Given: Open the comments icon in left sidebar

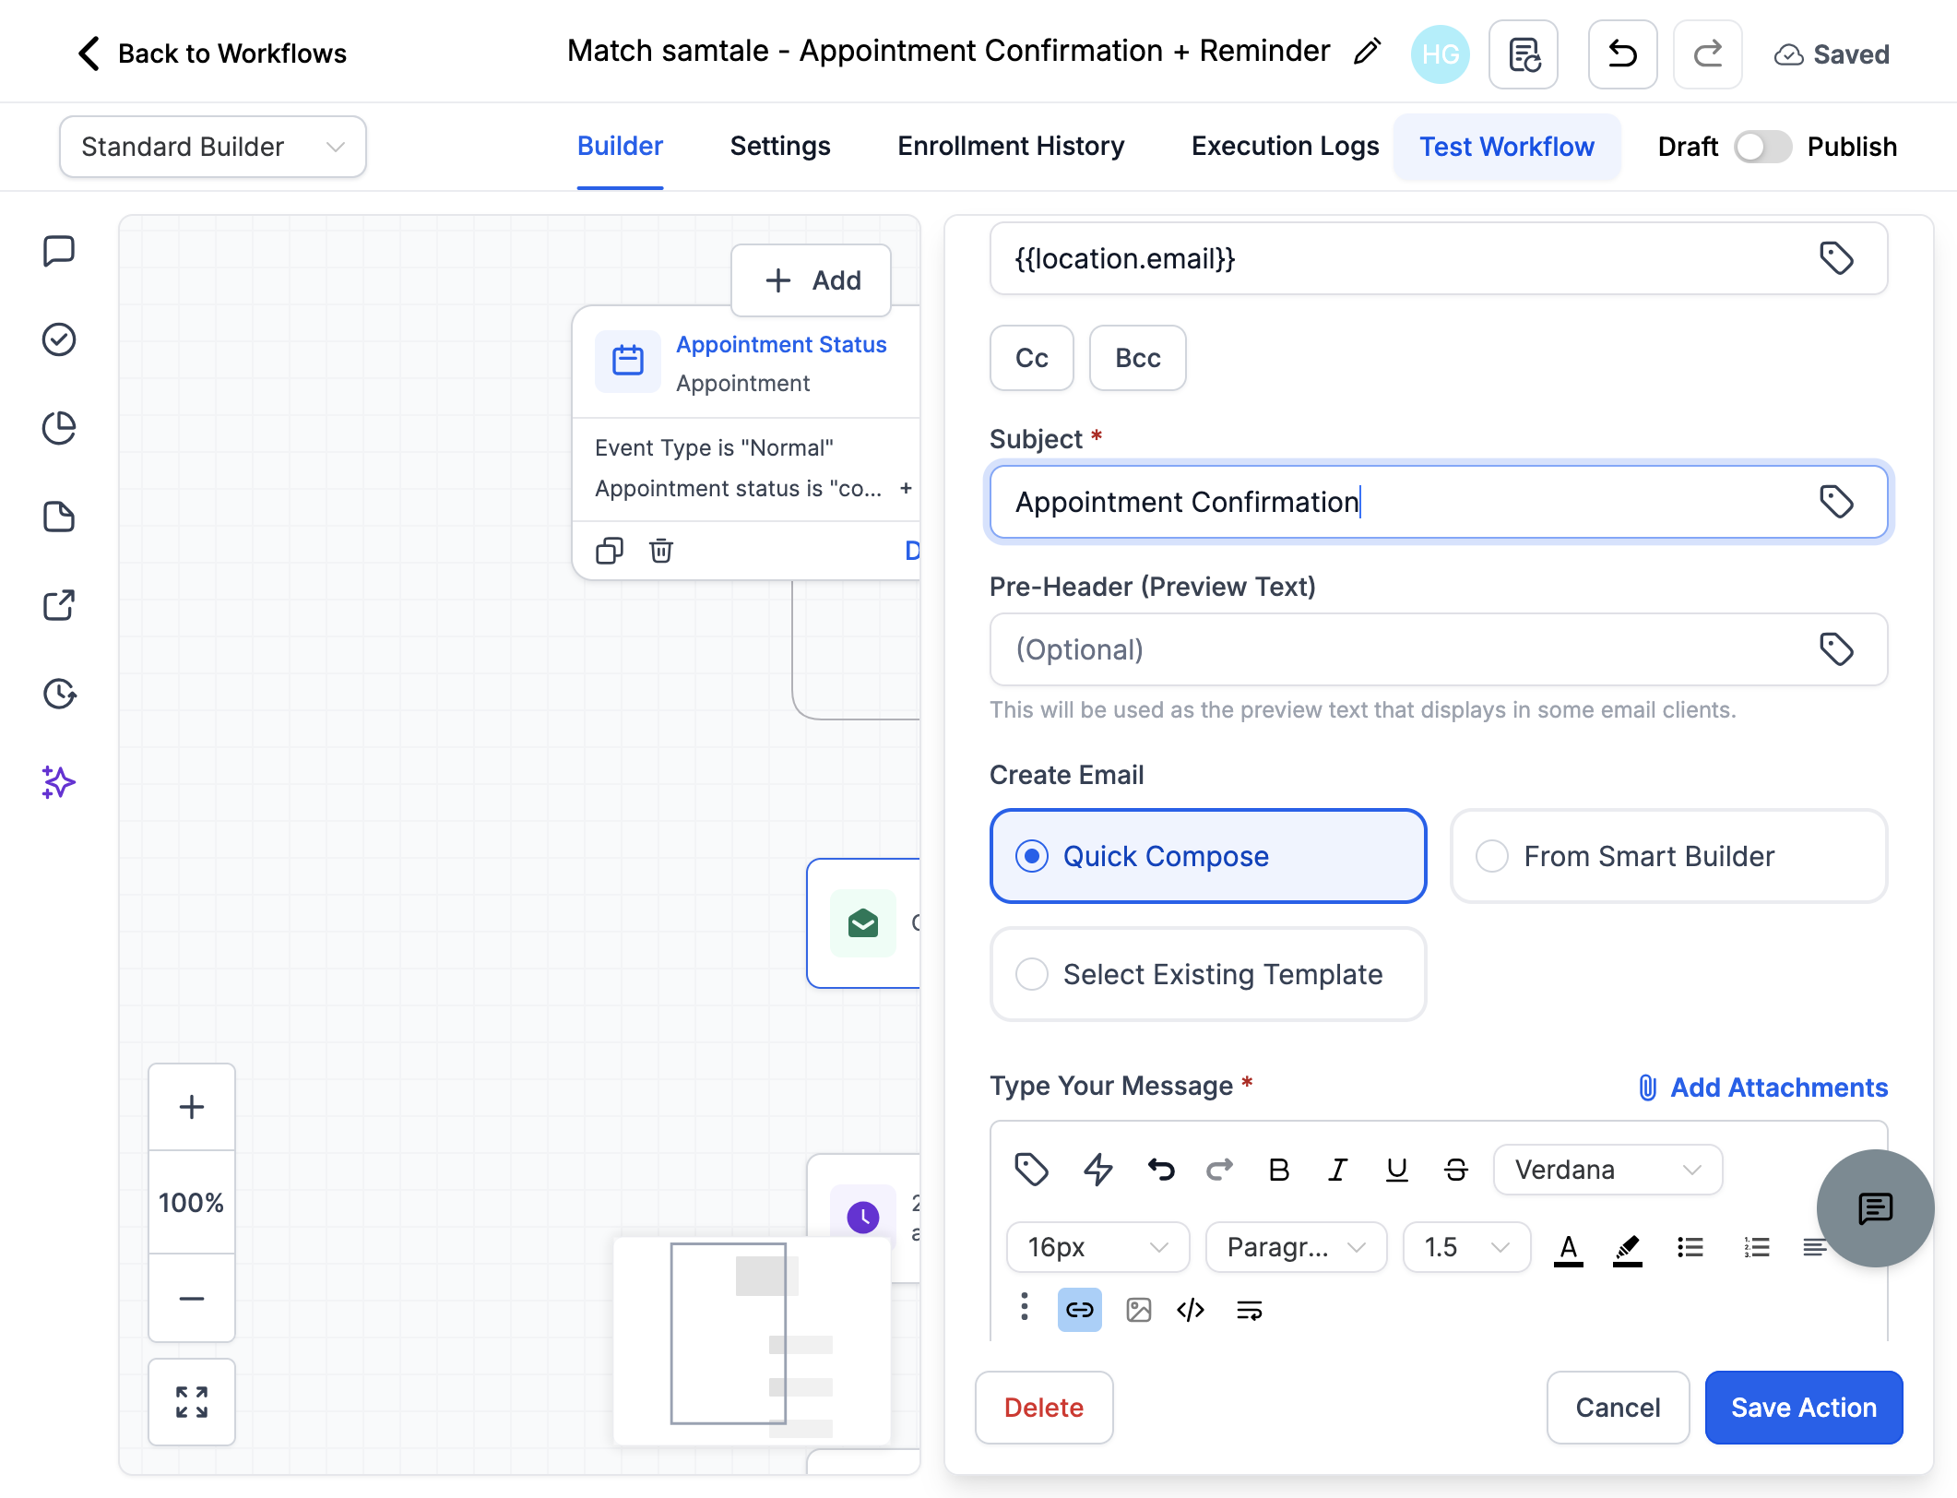Looking at the screenshot, I should coord(59,251).
